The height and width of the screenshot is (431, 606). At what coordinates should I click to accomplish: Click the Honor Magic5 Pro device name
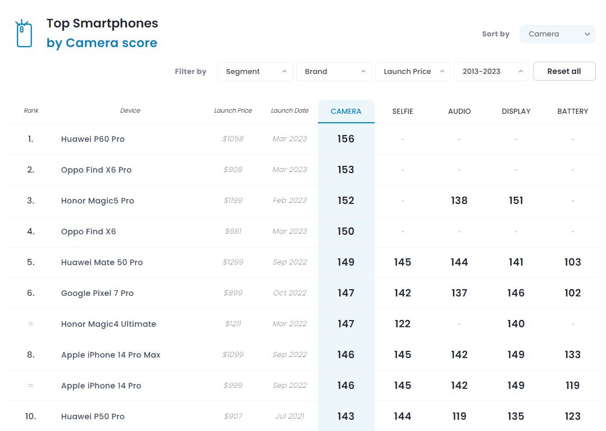pyautogui.click(x=98, y=201)
